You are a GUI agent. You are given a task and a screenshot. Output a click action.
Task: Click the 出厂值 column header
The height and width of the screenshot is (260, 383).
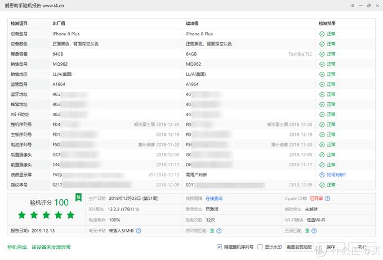point(59,24)
